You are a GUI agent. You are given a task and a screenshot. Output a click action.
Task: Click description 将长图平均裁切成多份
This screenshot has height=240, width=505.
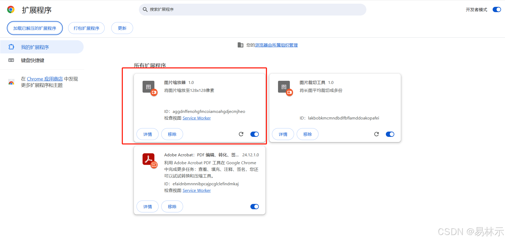click(321, 91)
